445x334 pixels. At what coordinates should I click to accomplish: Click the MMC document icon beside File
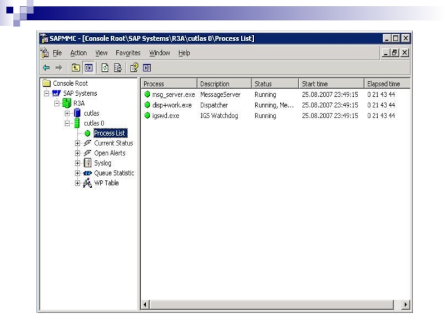click(x=44, y=53)
